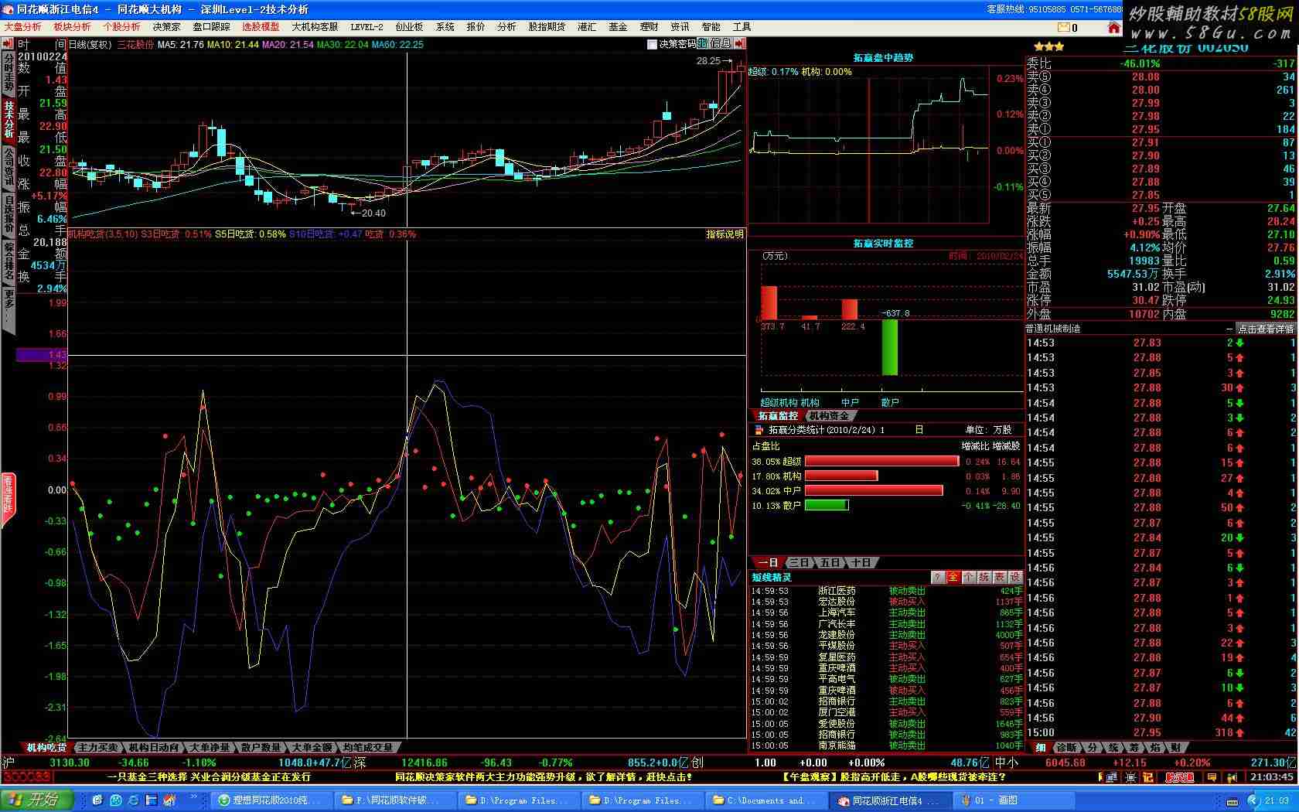Open the 股指期货 menu
The image size is (1299, 812).
[x=547, y=27]
